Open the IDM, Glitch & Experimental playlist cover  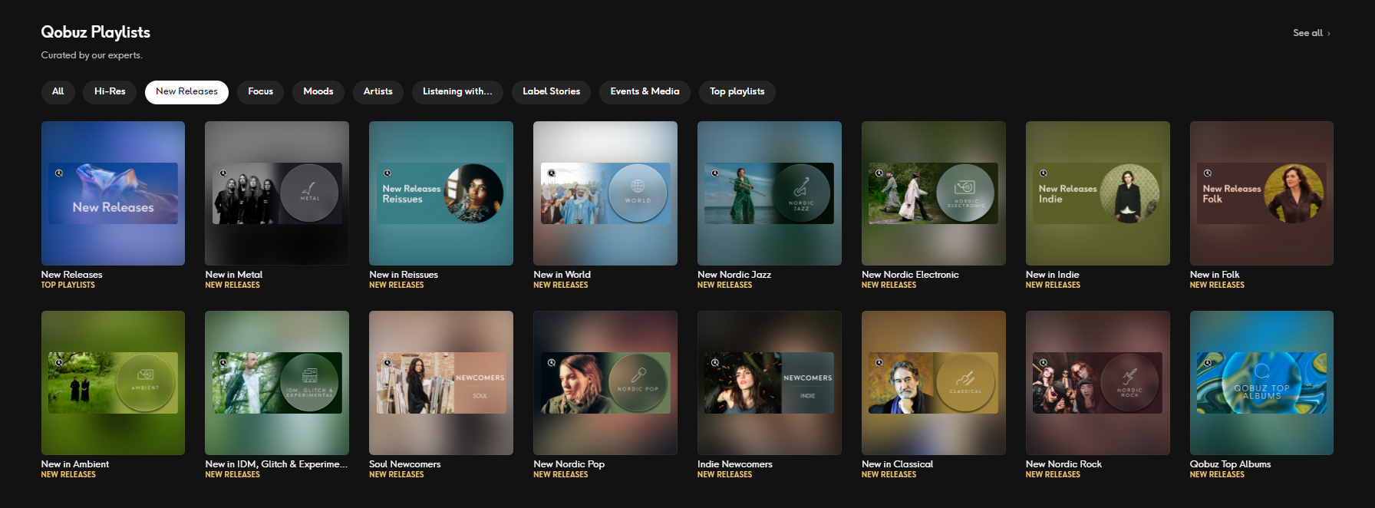pos(277,383)
